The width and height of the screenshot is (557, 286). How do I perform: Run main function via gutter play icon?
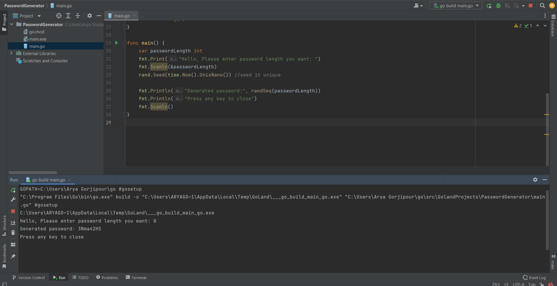(x=117, y=43)
